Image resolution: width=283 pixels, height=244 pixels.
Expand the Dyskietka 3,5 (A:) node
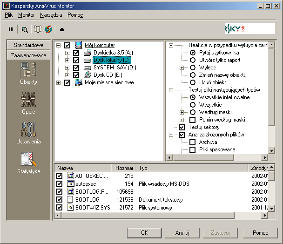pyautogui.click(x=67, y=53)
